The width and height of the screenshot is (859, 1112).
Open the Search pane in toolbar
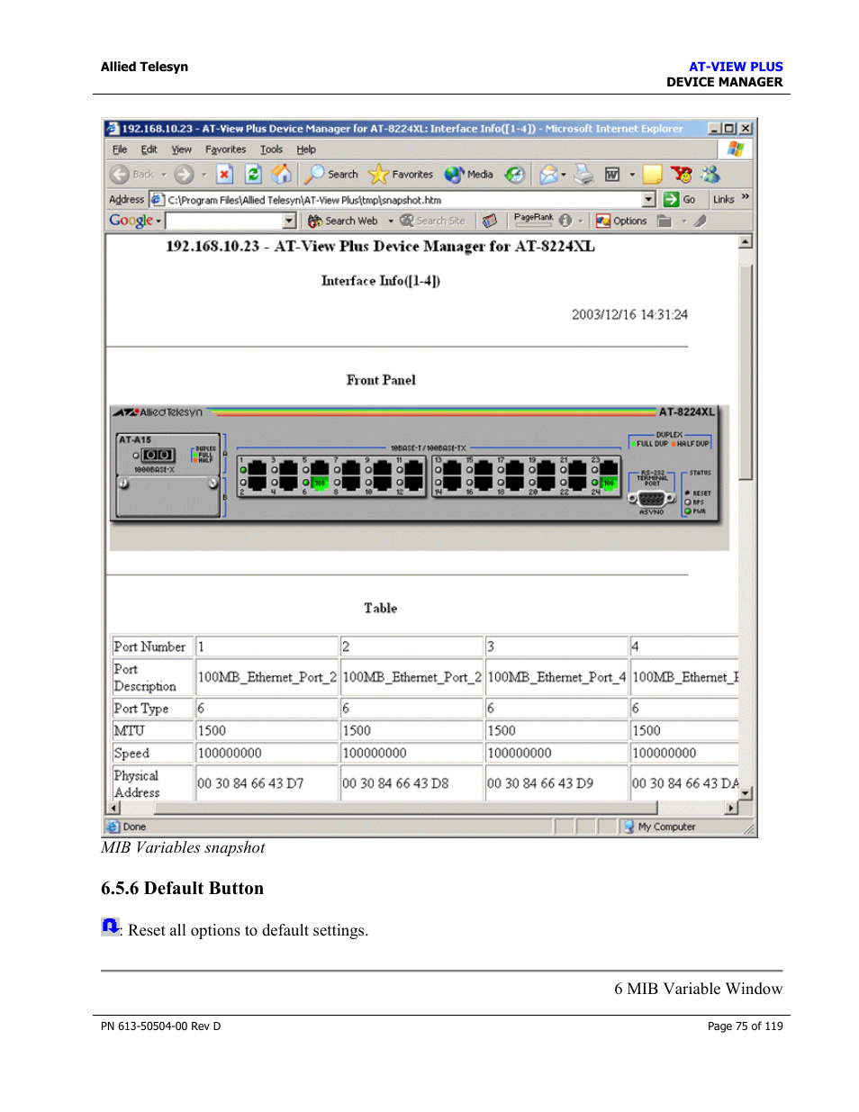[331, 175]
